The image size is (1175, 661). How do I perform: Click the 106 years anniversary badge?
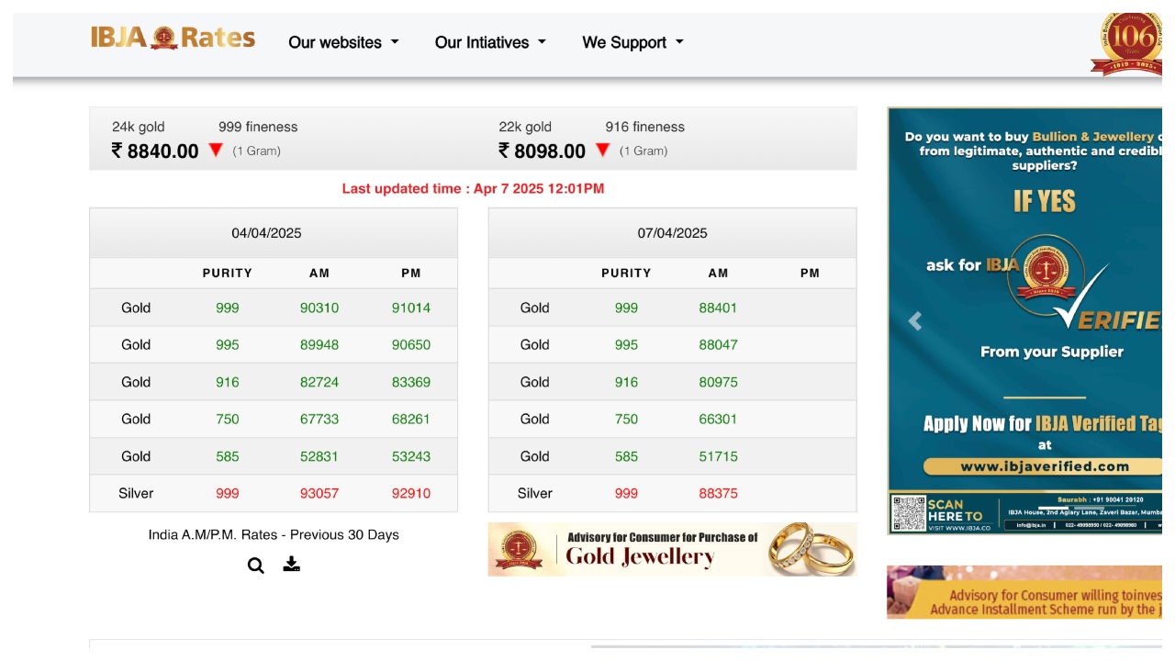pyautogui.click(x=1129, y=43)
